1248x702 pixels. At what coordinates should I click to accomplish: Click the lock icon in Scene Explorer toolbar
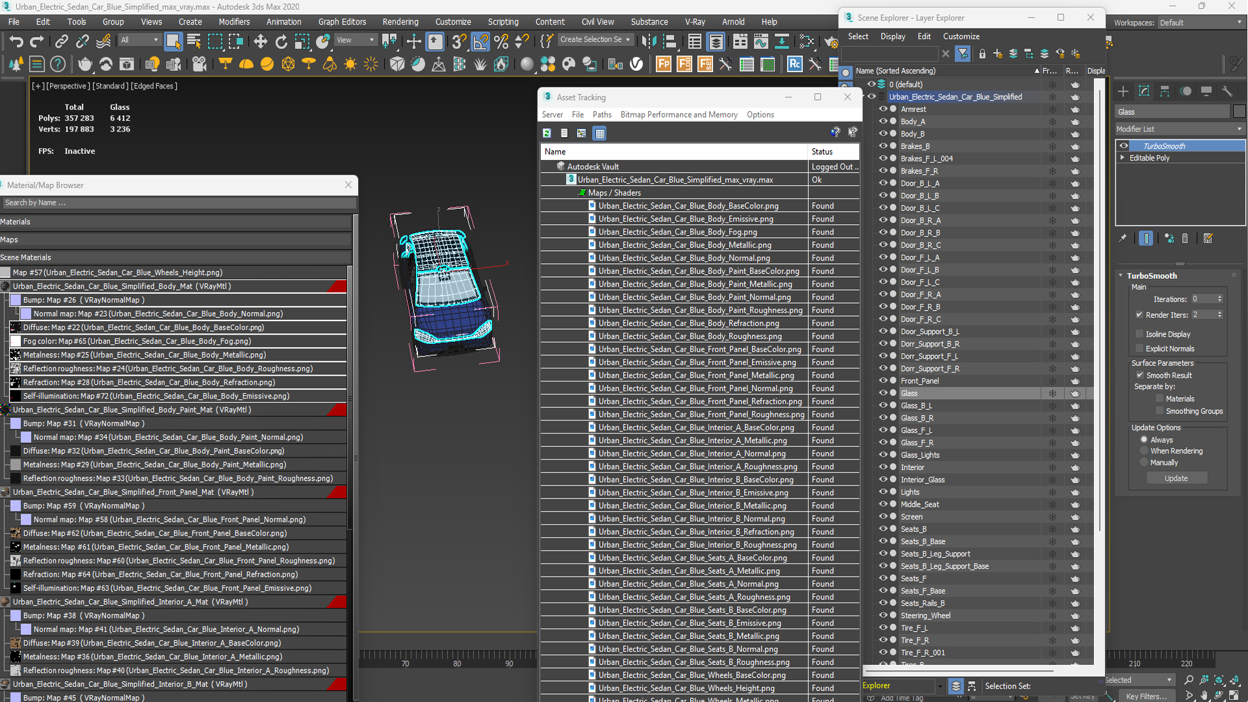(x=982, y=54)
